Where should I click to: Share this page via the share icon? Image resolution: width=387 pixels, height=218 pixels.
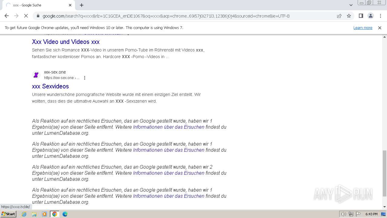click(x=339, y=16)
